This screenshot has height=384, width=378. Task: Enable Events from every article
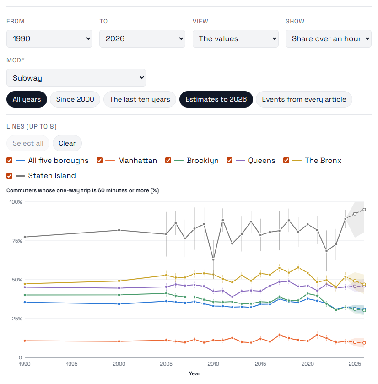(304, 99)
